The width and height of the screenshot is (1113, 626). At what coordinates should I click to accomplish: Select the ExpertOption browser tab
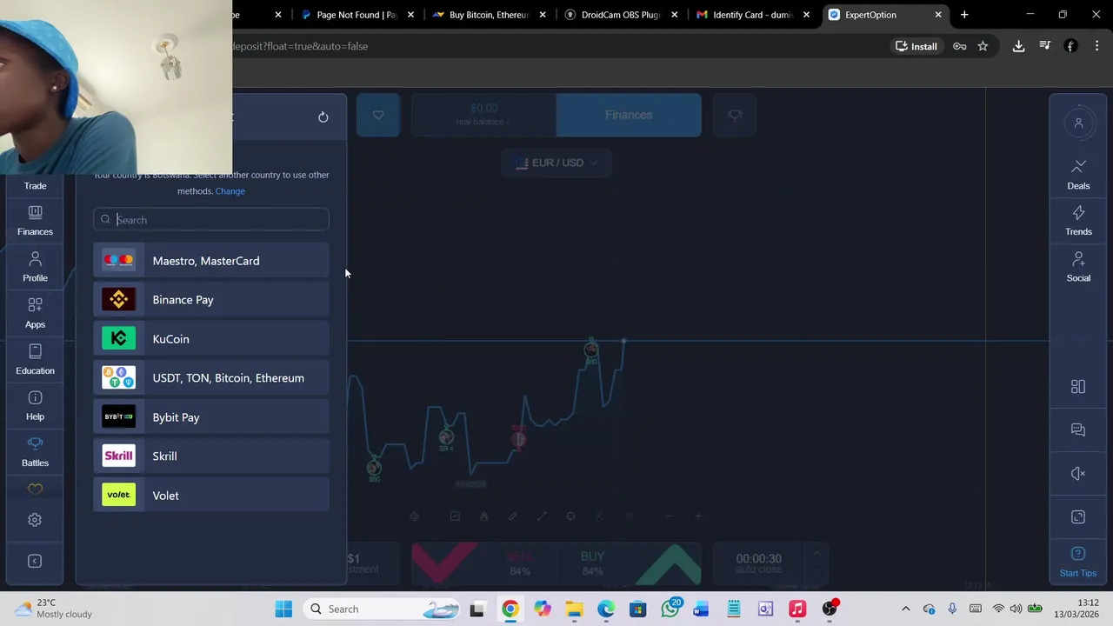tap(885, 15)
